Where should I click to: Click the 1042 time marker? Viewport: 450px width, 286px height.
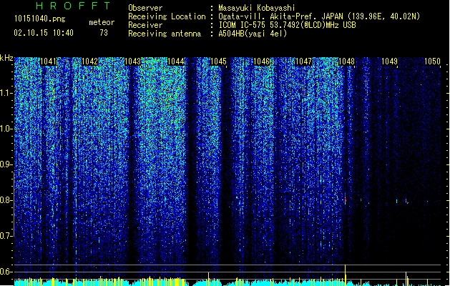tap(90, 61)
